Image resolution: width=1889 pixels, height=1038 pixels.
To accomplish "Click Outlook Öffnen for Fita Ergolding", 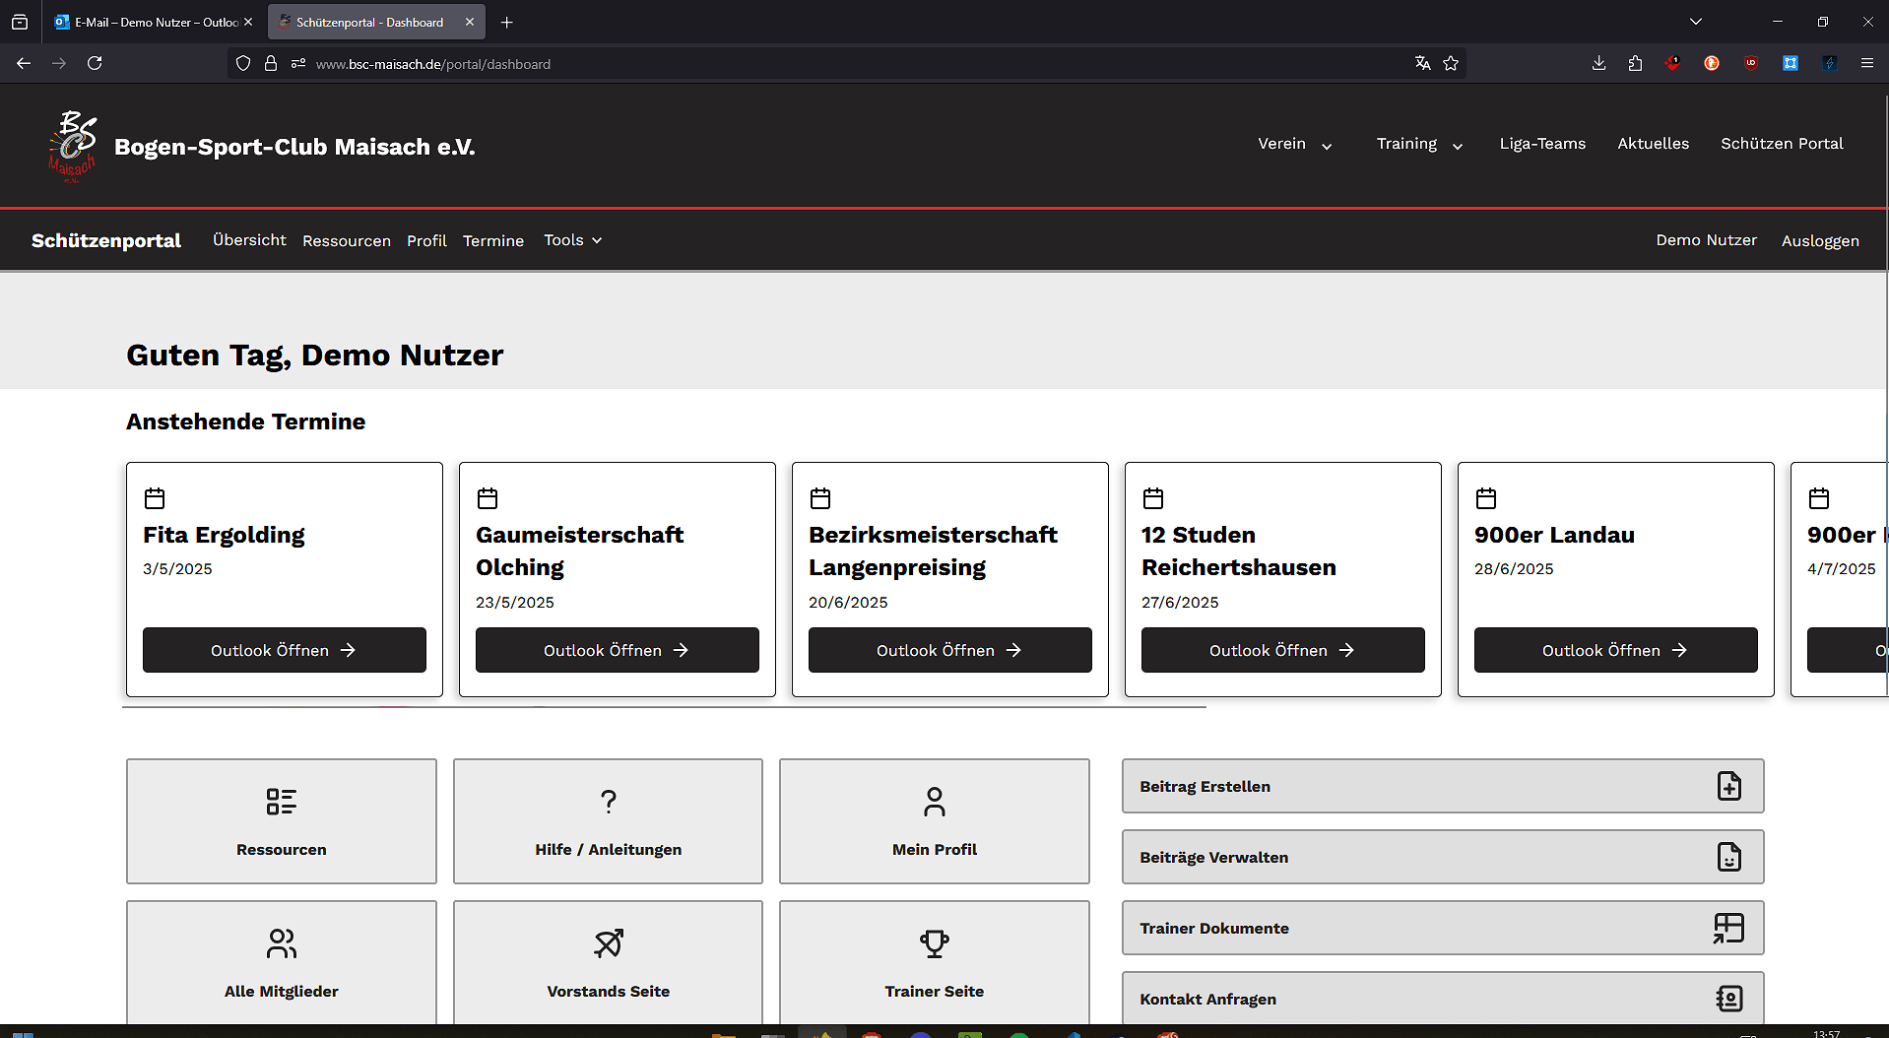I will pyautogui.click(x=284, y=650).
